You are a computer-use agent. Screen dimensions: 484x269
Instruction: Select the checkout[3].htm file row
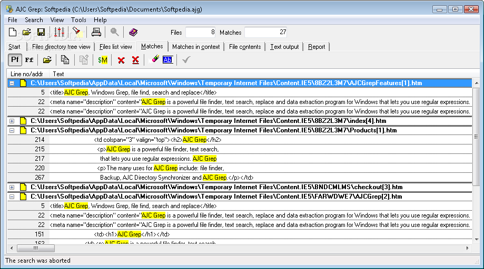click(240, 187)
